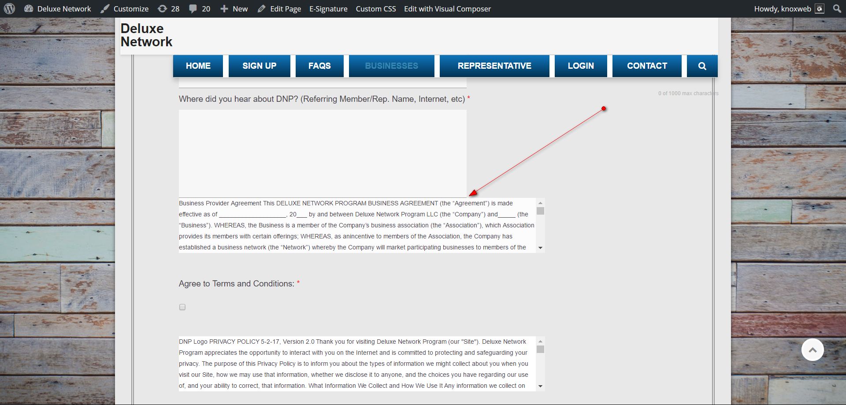Open the site navigation search icon
The image size is (846, 405).
coord(702,66)
